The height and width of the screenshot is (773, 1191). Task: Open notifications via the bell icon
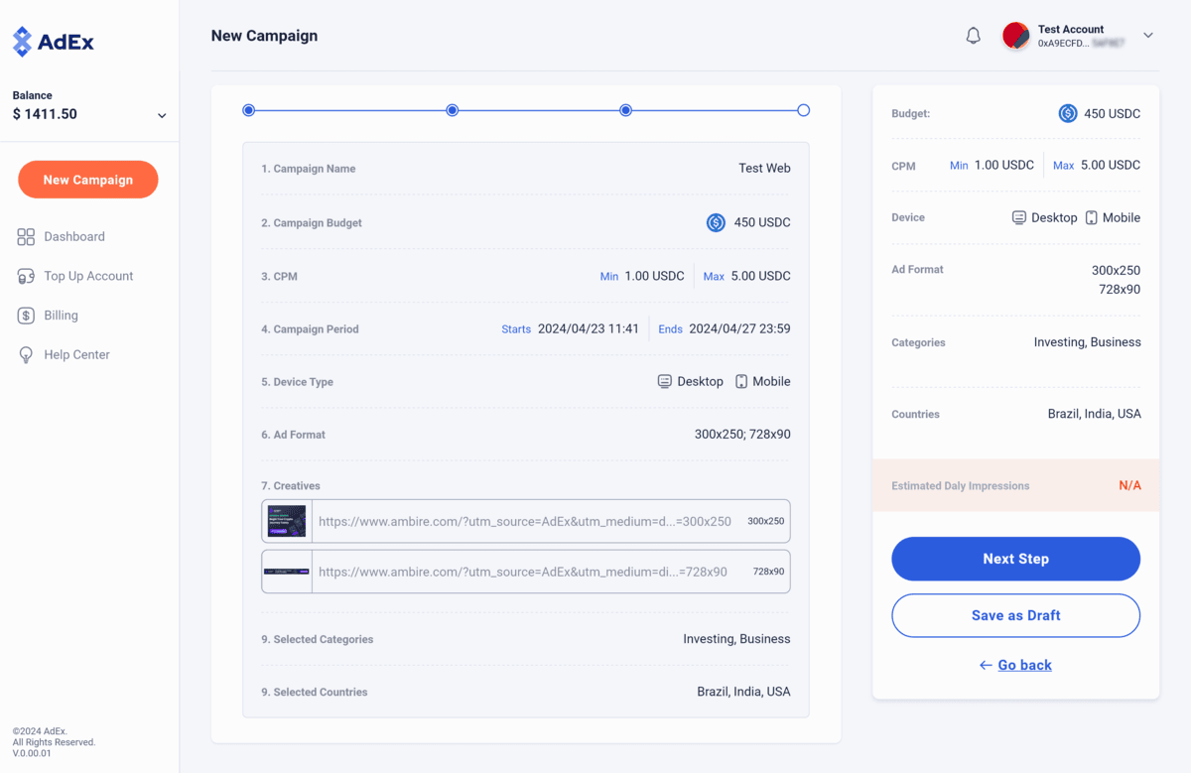click(973, 35)
